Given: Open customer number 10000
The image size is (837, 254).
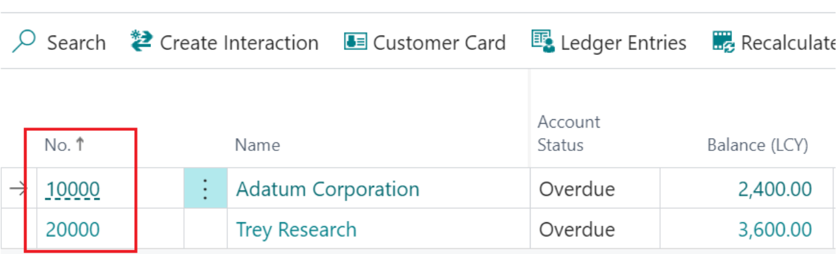Looking at the screenshot, I should pos(73,189).
